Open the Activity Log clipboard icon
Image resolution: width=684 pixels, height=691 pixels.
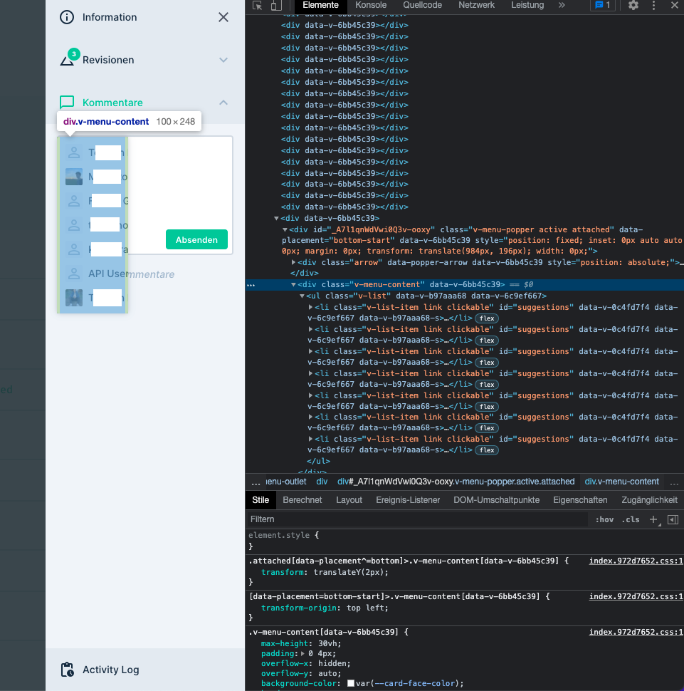tap(68, 670)
